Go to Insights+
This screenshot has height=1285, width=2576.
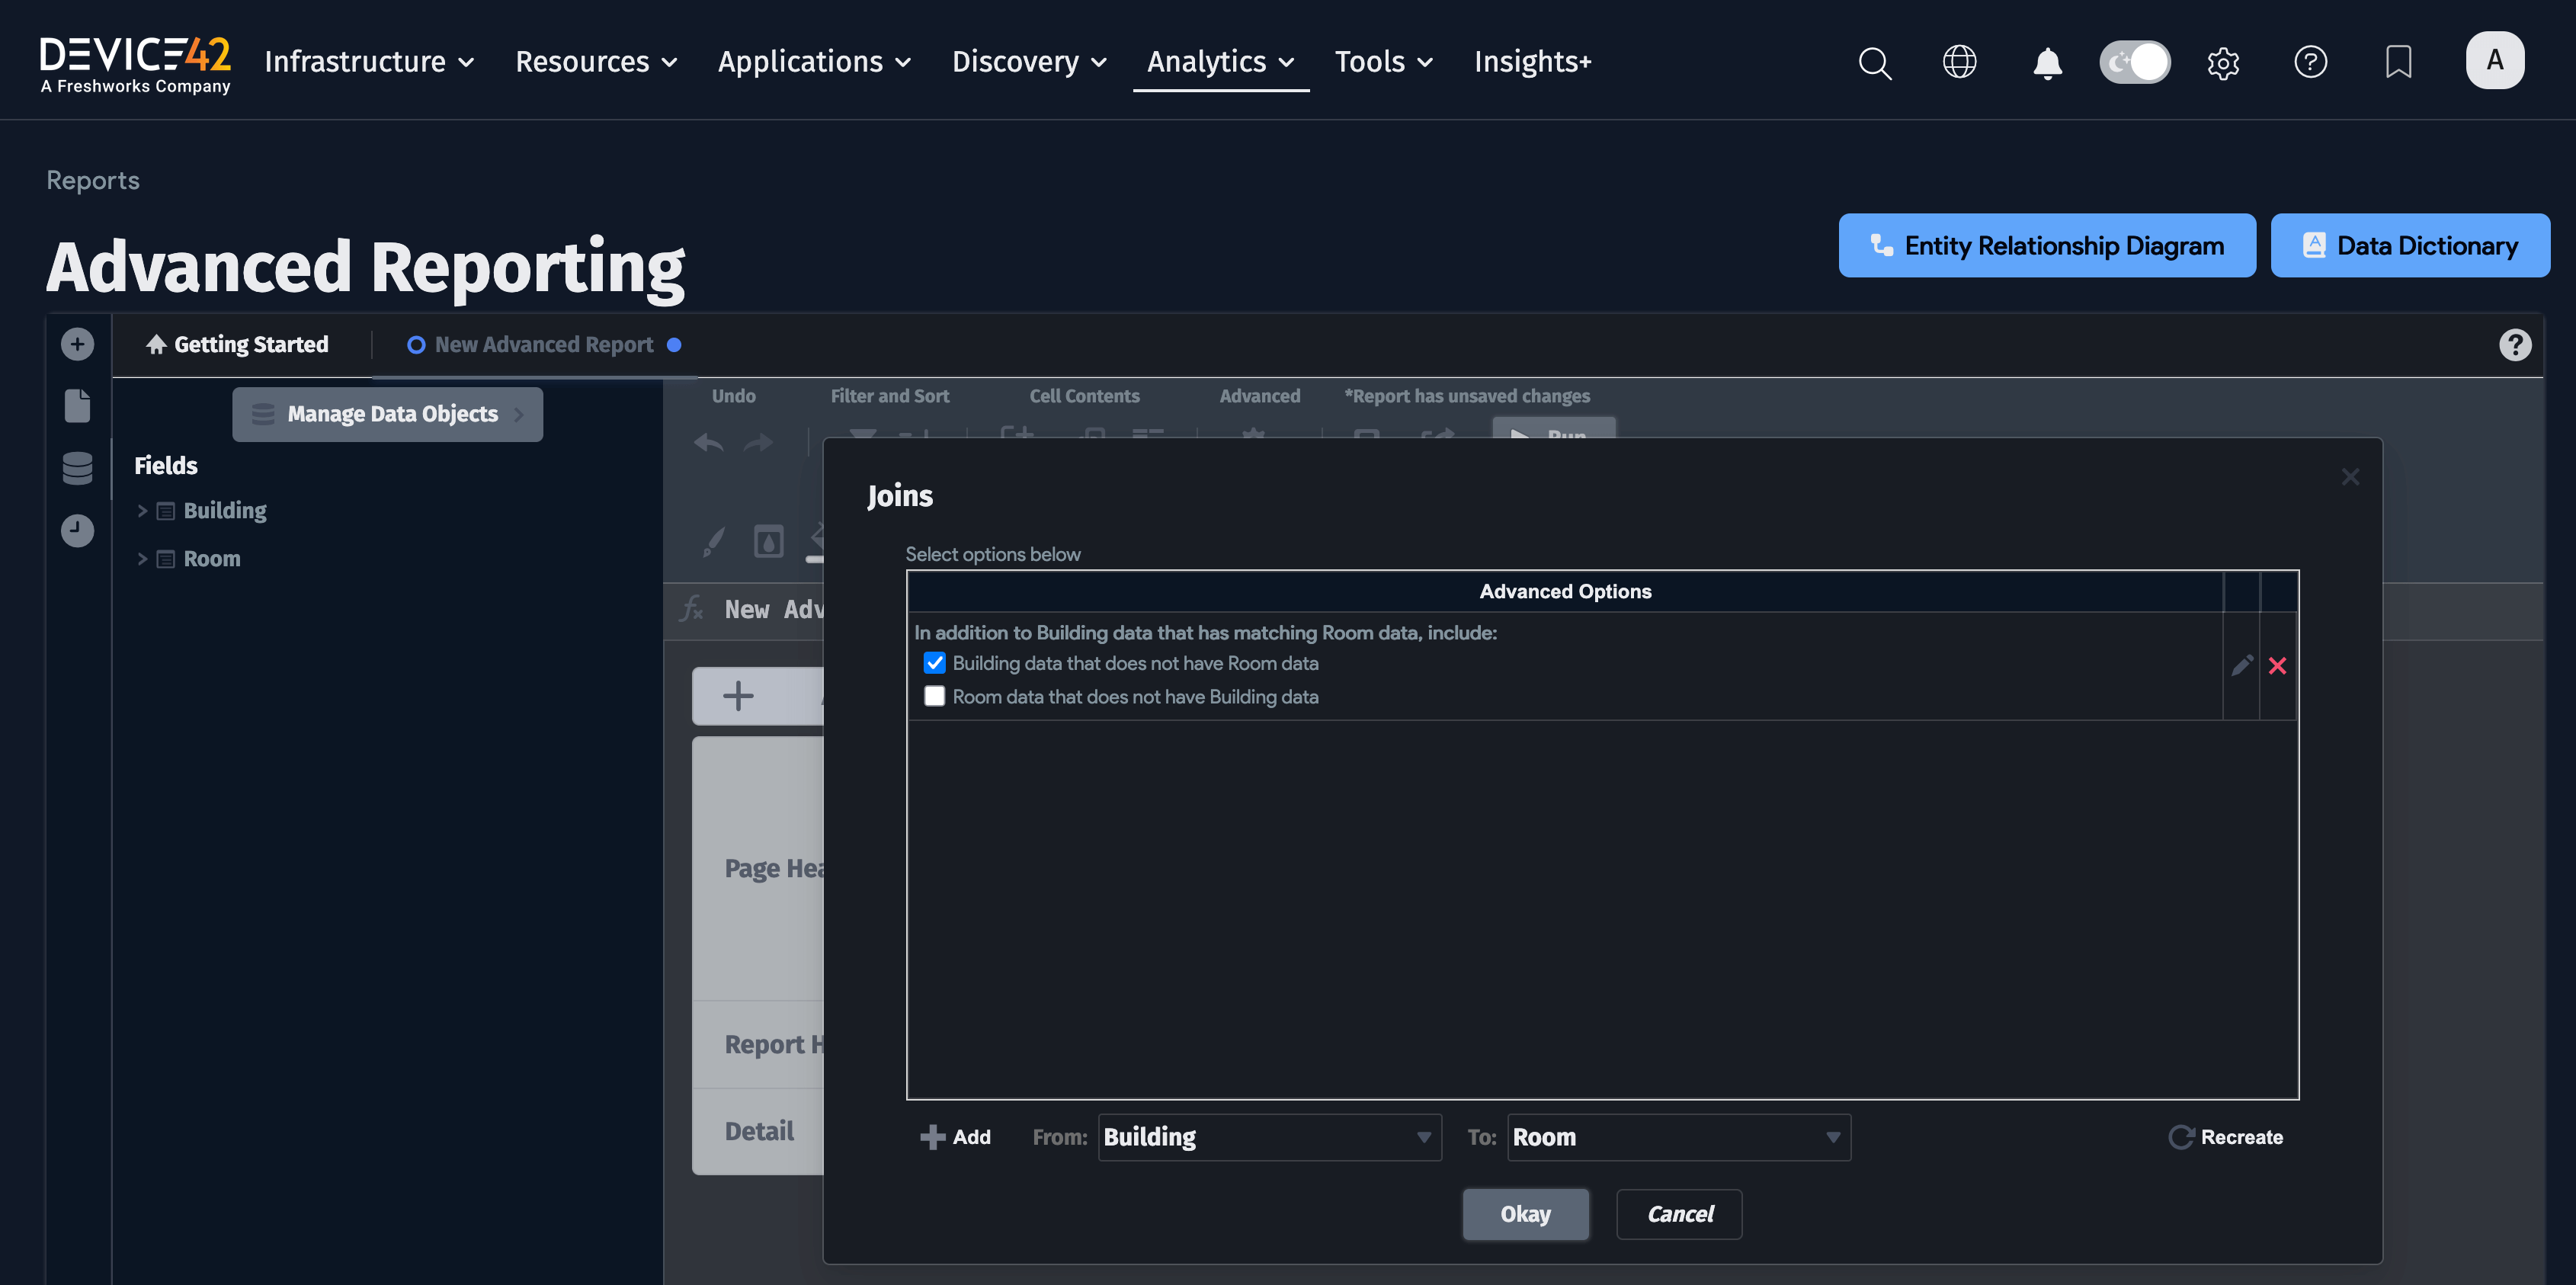[1532, 62]
